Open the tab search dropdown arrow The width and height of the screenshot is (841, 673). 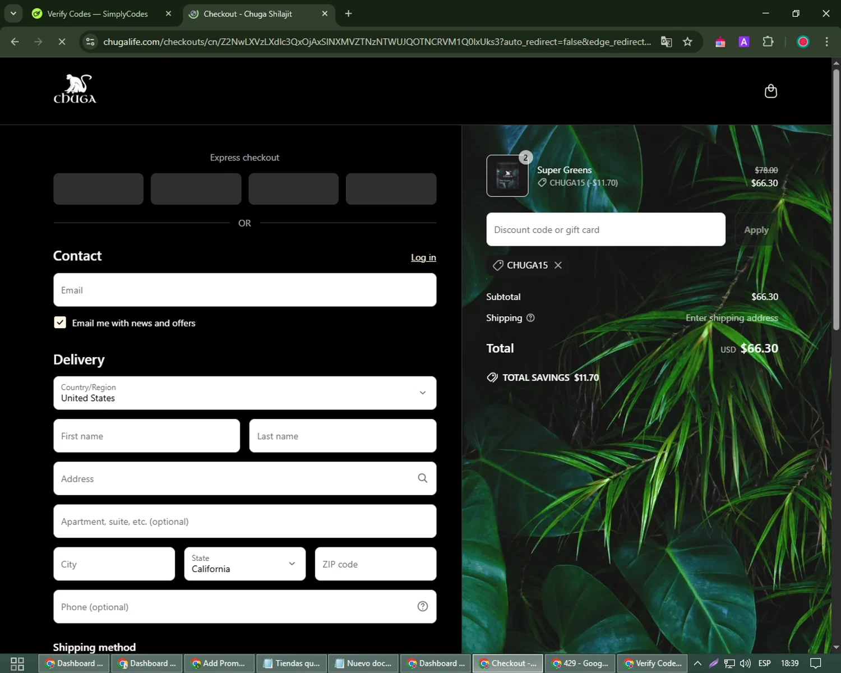(x=13, y=13)
